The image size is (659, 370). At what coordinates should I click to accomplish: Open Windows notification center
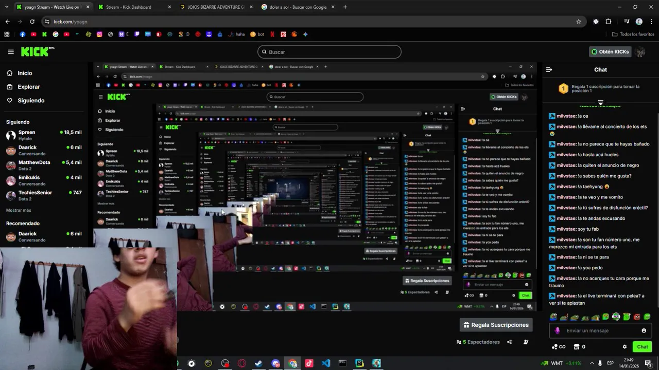648,363
